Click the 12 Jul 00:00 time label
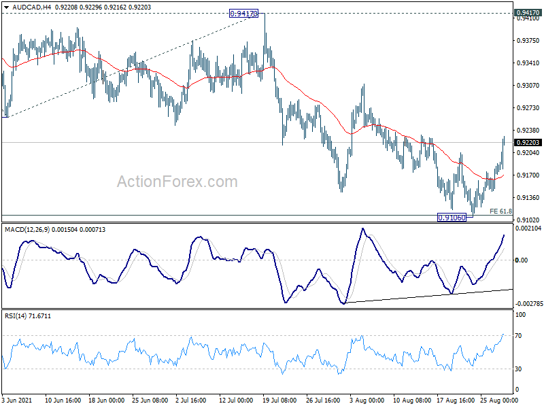 click(x=236, y=401)
